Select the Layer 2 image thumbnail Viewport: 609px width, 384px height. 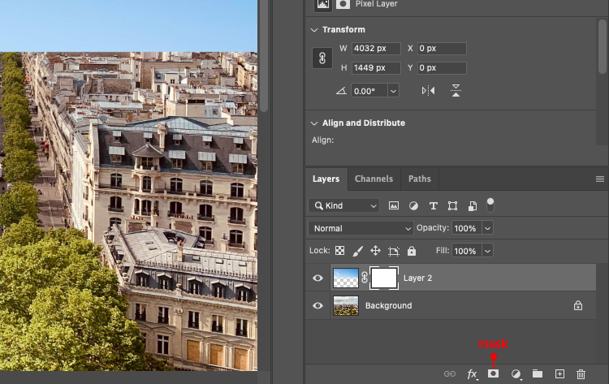(x=346, y=278)
